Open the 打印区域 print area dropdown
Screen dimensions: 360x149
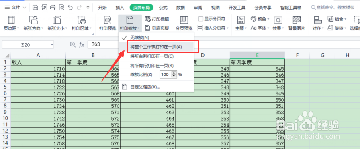tap(82, 23)
